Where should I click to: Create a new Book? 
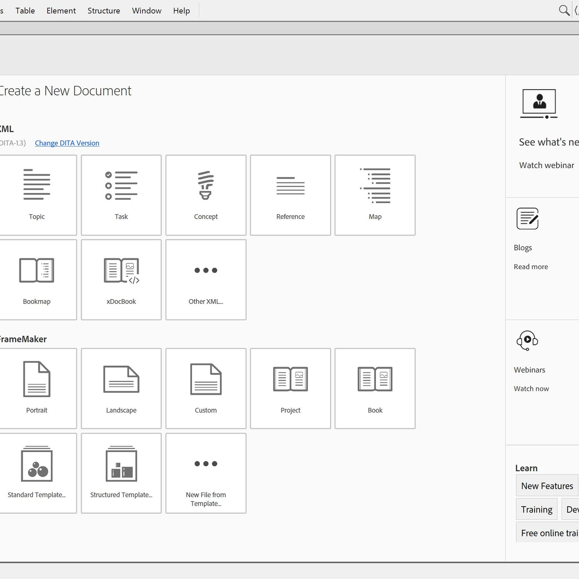pyautogui.click(x=375, y=388)
